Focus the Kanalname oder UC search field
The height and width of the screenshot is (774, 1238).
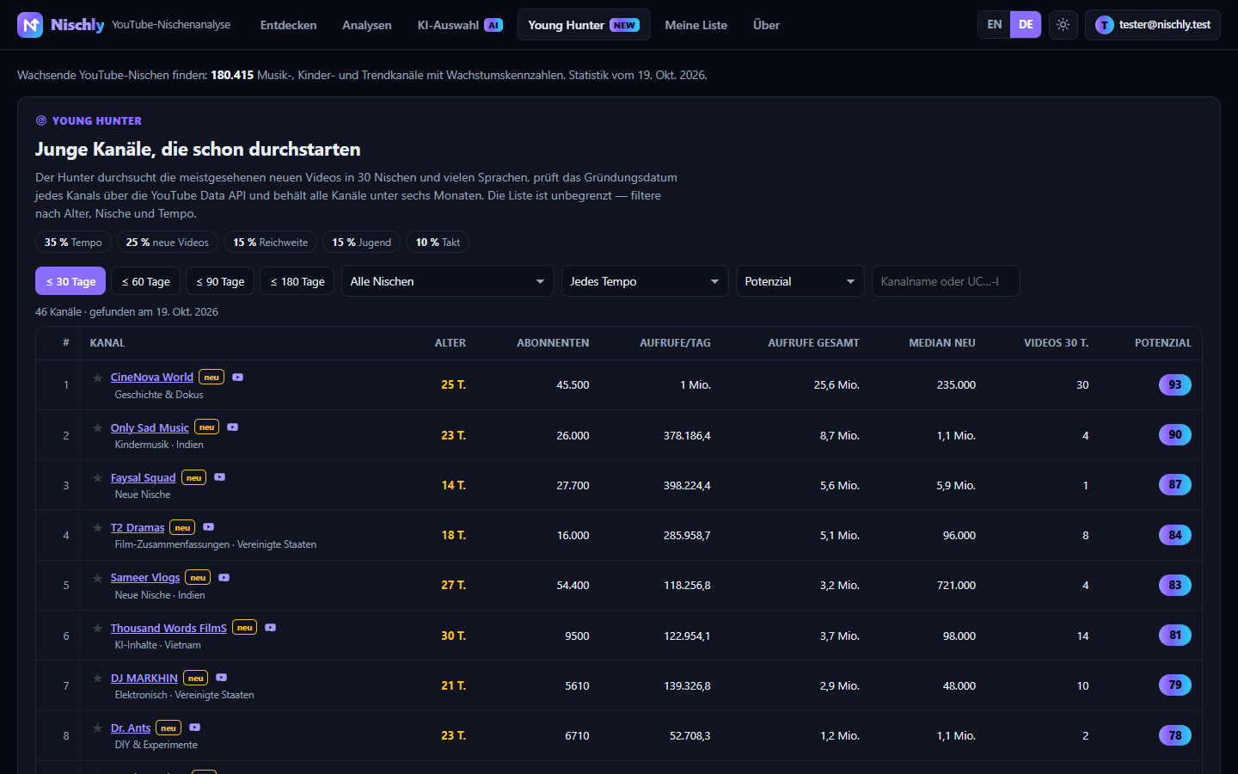point(946,281)
